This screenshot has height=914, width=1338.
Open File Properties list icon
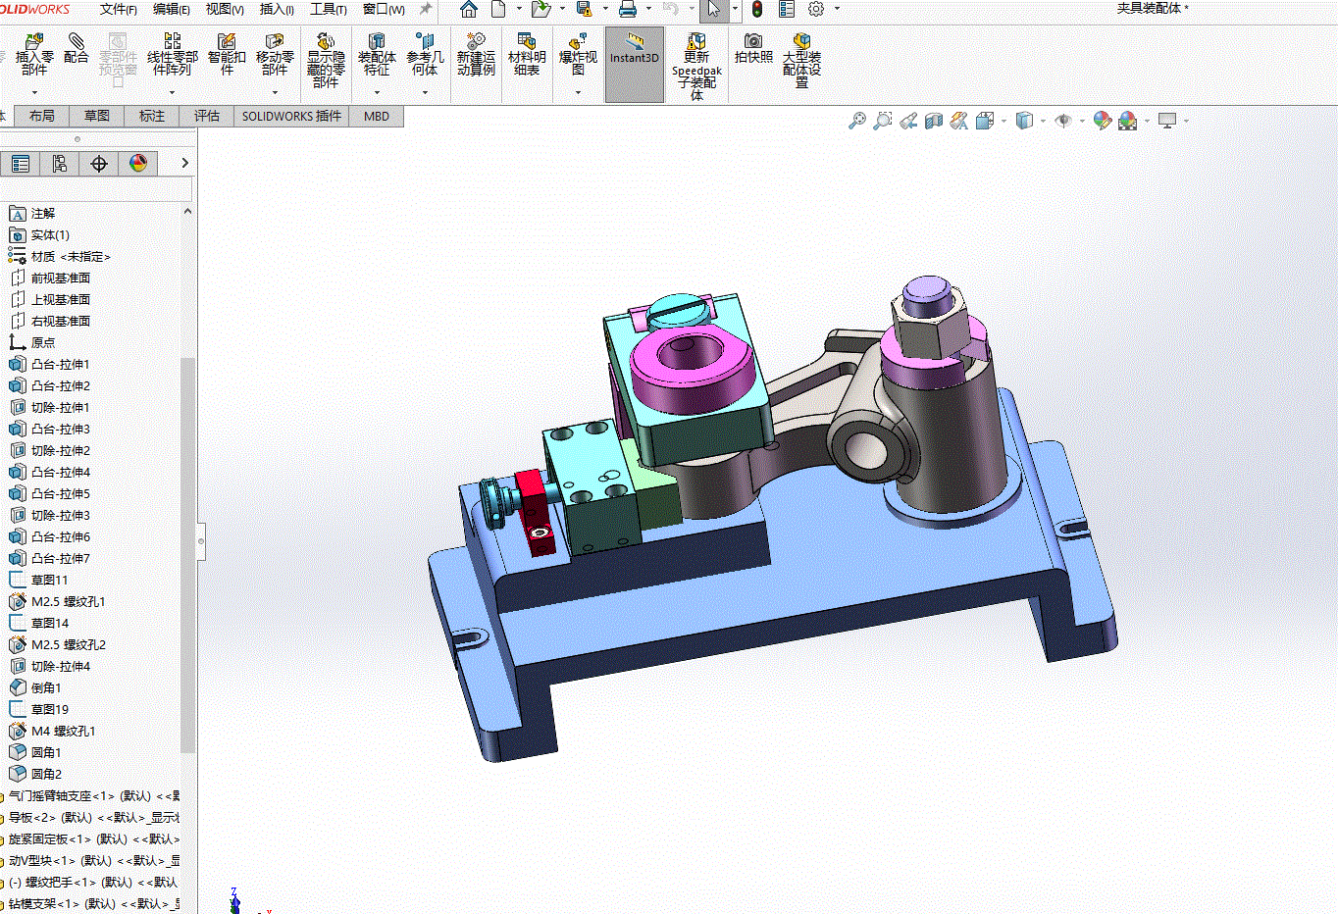[786, 10]
